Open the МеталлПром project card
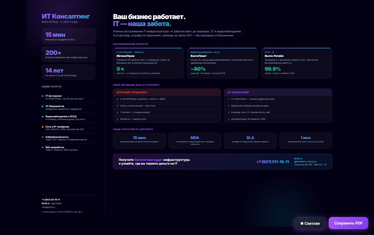This screenshot has width=374, height=235. pos(148,63)
